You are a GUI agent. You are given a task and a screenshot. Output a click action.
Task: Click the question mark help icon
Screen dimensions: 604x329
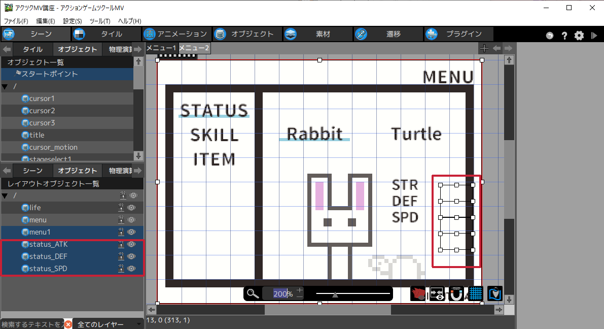564,36
